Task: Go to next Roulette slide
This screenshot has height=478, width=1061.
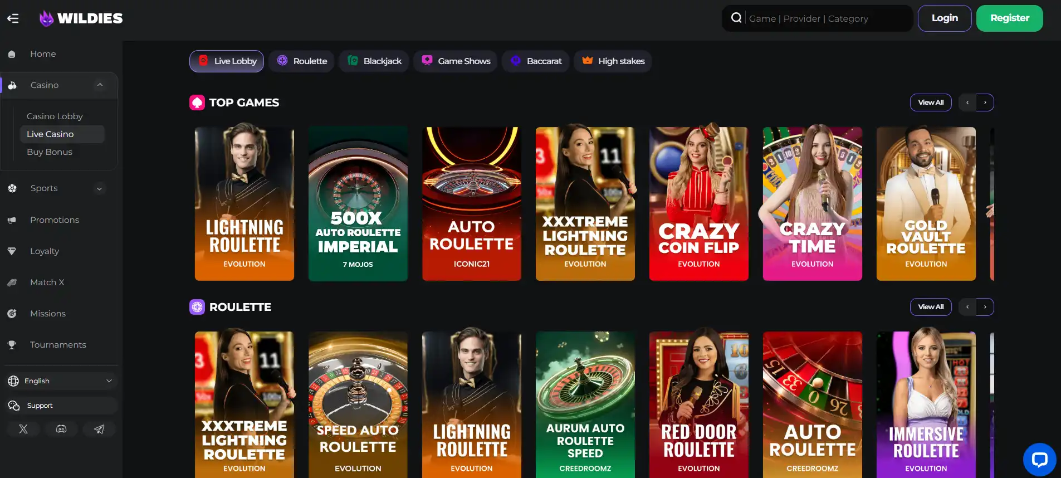Action: [985, 307]
